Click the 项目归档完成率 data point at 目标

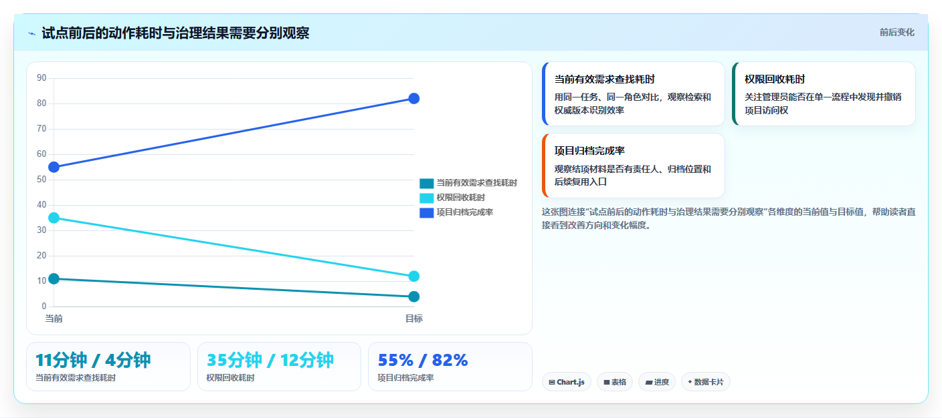click(x=413, y=99)
